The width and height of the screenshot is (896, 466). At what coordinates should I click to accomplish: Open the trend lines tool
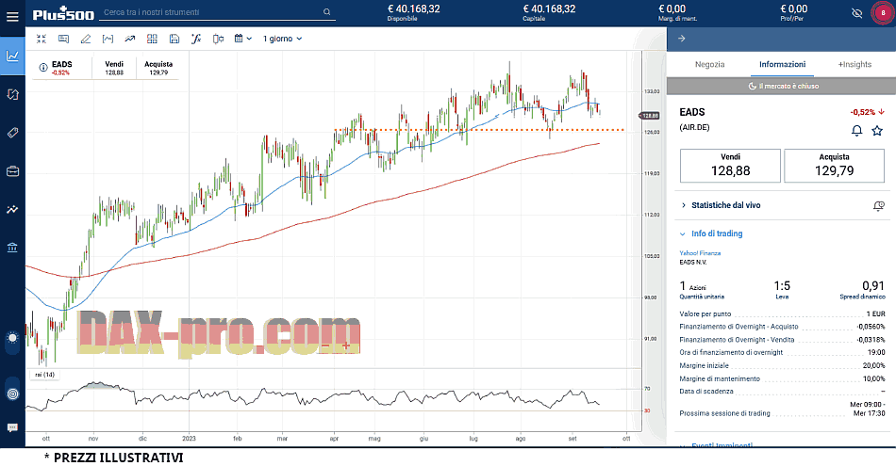130,39
